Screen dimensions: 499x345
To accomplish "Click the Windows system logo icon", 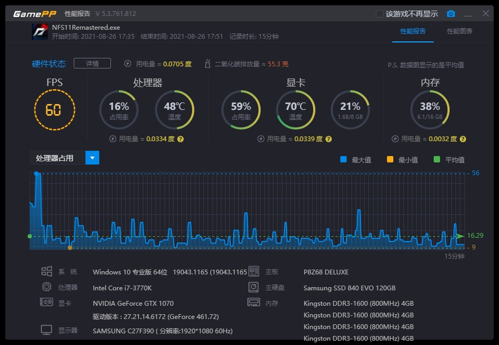I will 47,271.
